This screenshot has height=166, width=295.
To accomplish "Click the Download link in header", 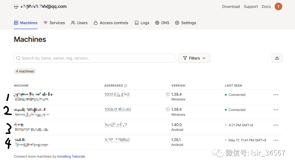I will pos(231,7).
